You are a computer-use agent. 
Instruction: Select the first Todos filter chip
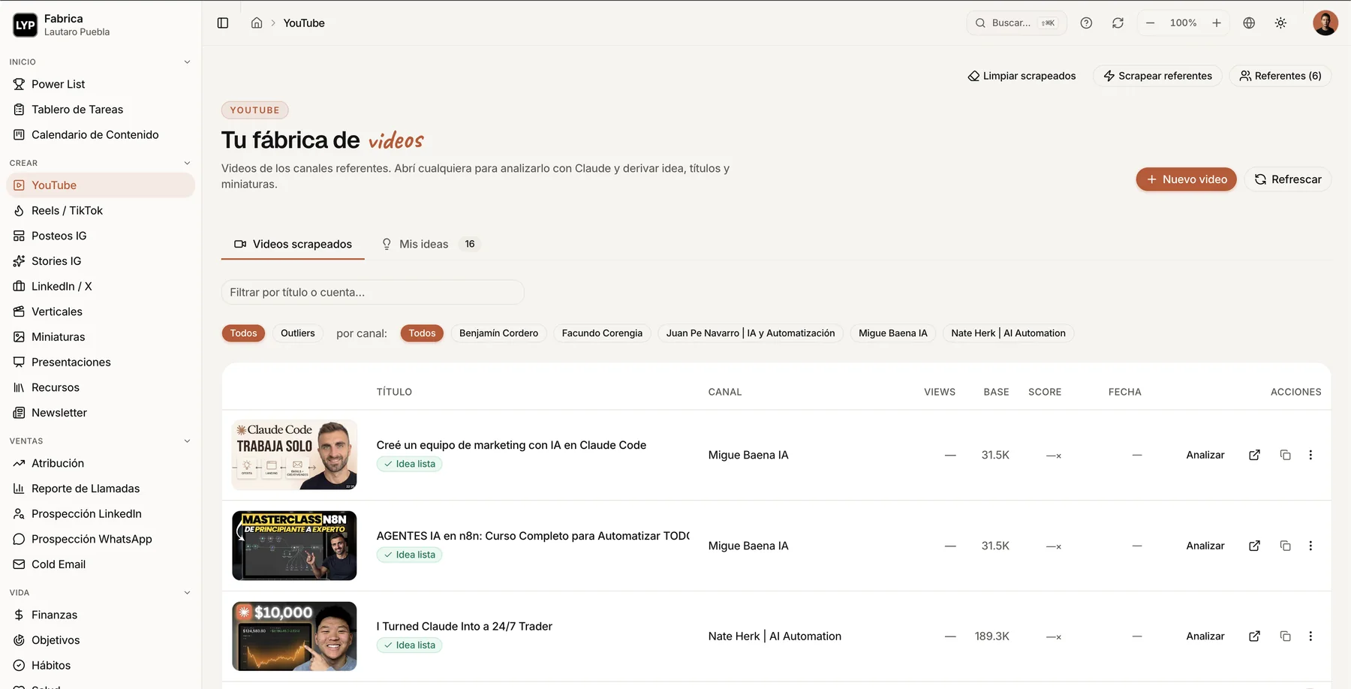[x=243, y=333]
